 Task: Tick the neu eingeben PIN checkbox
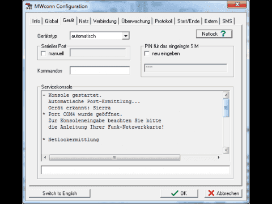coord(147,53)
